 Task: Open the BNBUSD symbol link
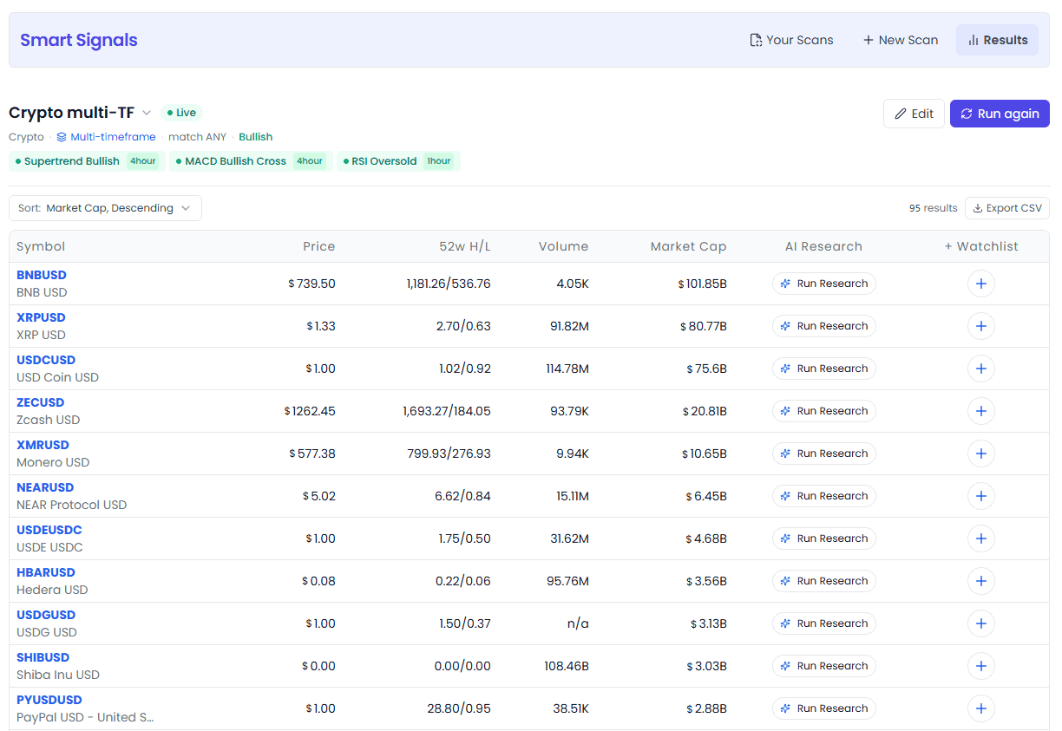pos(42,275)
